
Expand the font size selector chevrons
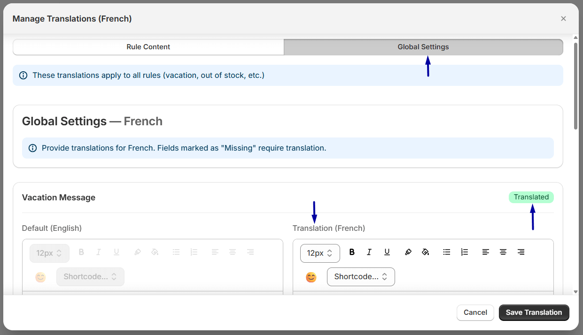coord(331,253)
